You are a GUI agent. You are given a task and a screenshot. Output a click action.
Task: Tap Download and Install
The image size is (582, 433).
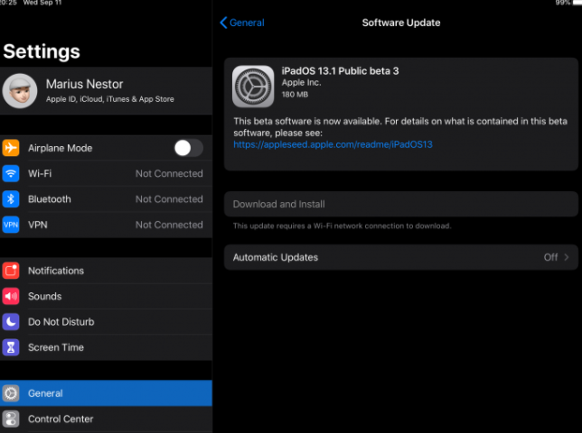click(x=401, y=204)
